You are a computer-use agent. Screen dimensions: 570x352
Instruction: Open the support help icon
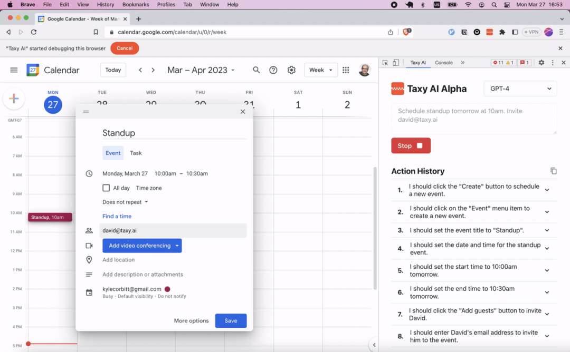click(273, 70)
